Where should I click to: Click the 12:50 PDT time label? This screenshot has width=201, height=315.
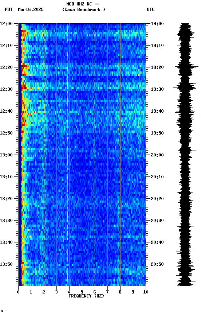[x=6, y=133]
